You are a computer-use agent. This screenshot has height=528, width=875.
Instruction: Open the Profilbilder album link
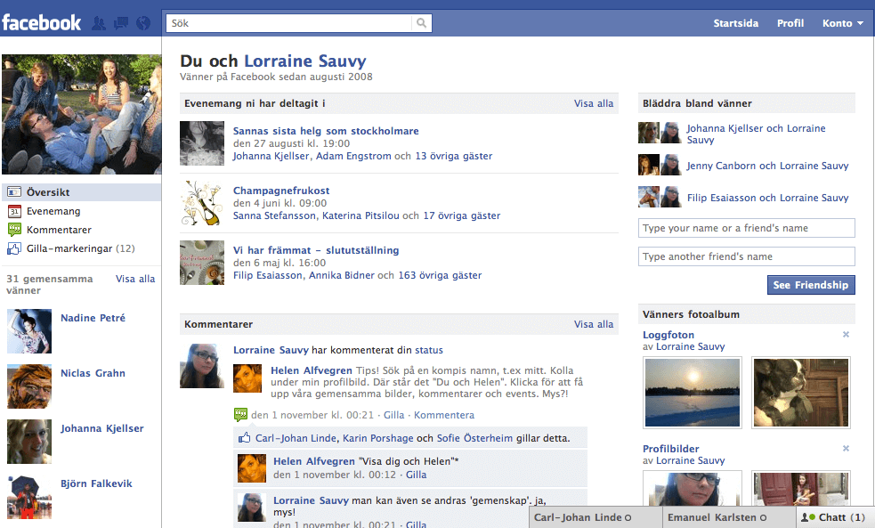[670, 449]
